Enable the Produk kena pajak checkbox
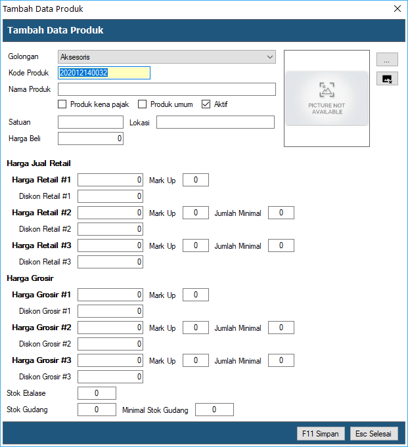This screenshot has width=408, height=447. pyautogui.click(x=62, y=104)
